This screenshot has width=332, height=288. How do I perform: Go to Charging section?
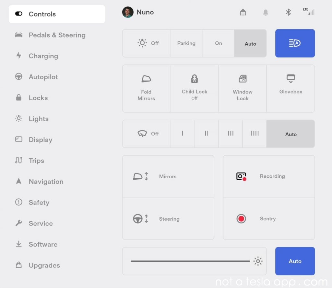pyautogui.click(x=43, y=56)
